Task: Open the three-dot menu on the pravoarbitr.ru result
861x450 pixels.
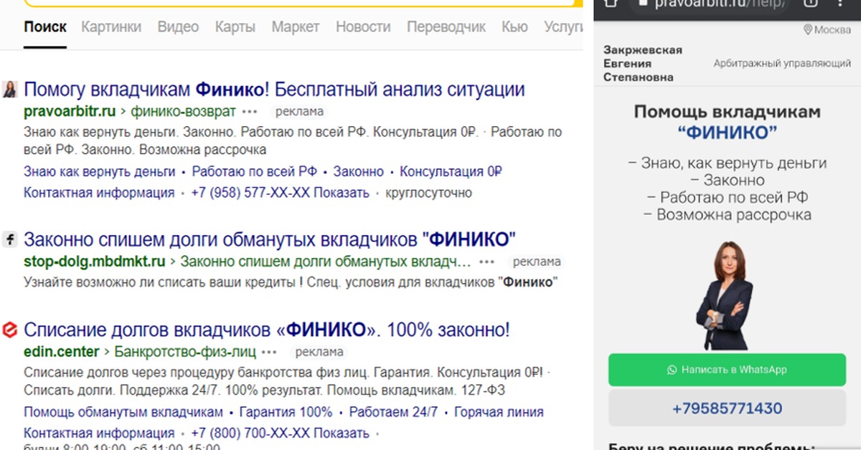Action: pyautogui.click(x=250, y=112)
